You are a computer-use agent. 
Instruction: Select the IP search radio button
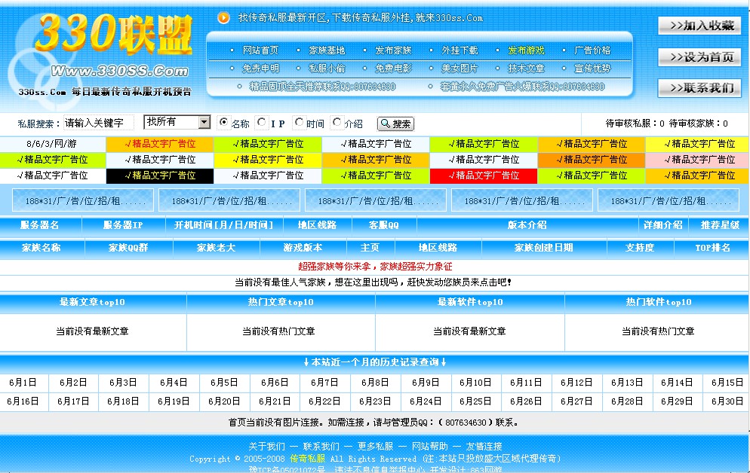click(262, 123)
